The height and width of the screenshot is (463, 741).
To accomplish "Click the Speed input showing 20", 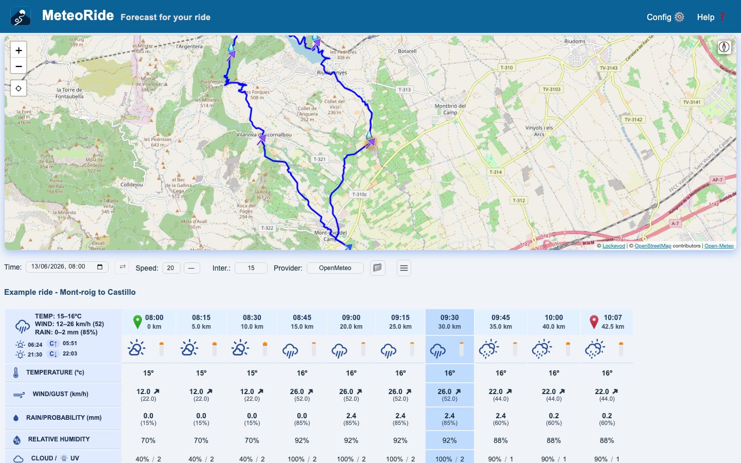I will click(x=171, y=268).
